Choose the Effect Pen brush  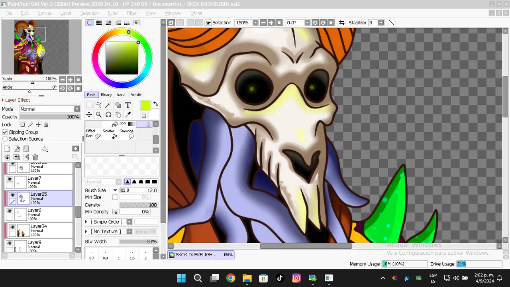pyautogui.click(x=93, y=134)
